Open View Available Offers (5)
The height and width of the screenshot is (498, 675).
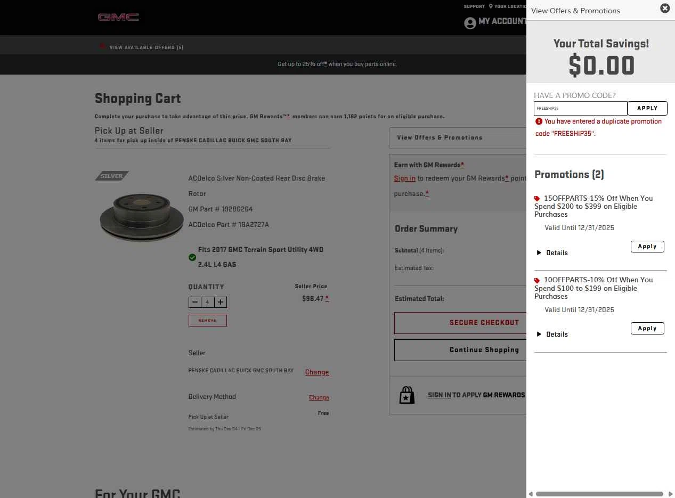point(147,47)
